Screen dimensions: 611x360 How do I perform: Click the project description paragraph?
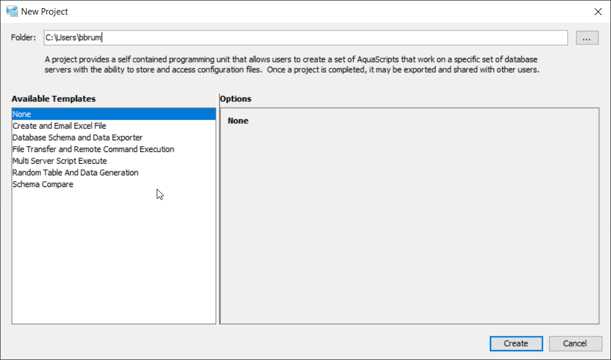[x=291, y=64]
